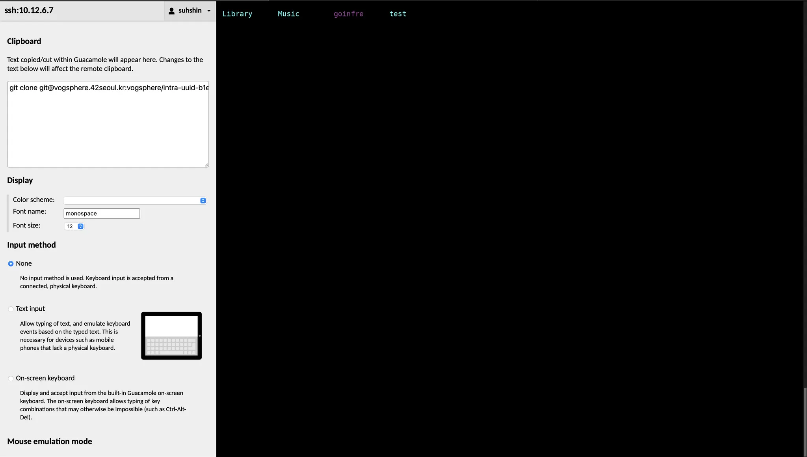
Task: Select the None input method radio
Action: 11,263
